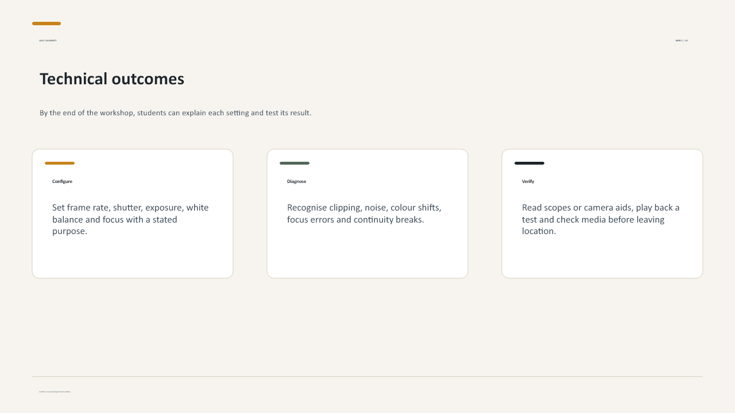Click the orange accent bar above the header
735x413 pixels.
[47, 24]
